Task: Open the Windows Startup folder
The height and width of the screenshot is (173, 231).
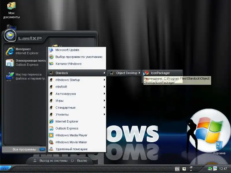Action: click(x=77, y=80)
